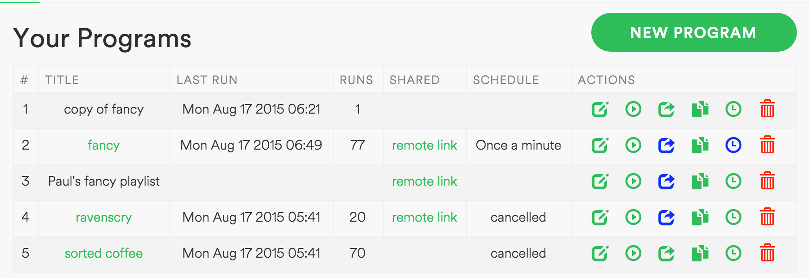
Task: Open the fancy program title link
Action: [x=104, y=145]
